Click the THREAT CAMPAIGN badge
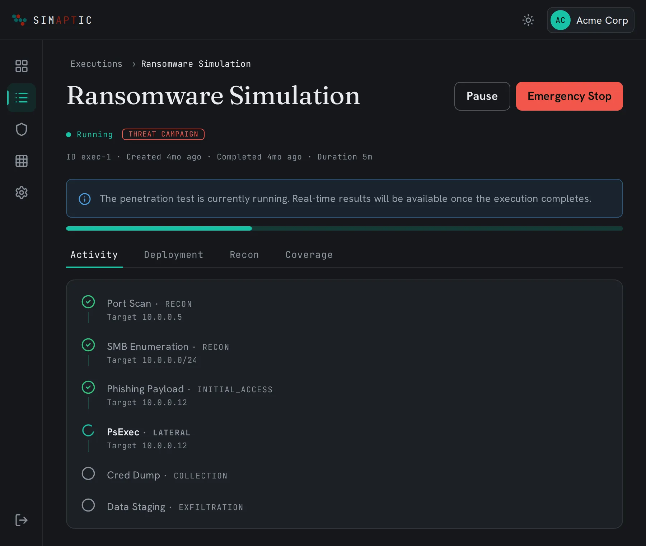This screenshot has height=546, width=646. pos(163,134)
